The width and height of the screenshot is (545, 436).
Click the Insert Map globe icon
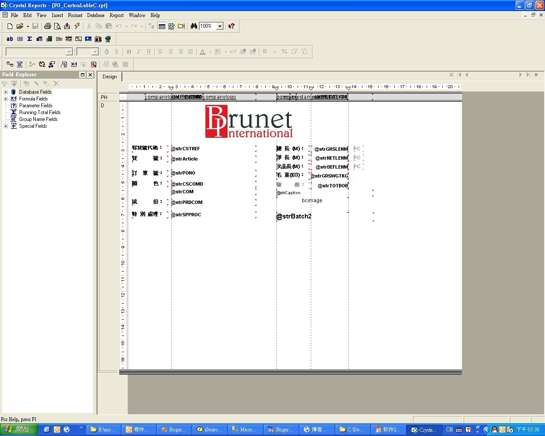(x=108, y=39)
